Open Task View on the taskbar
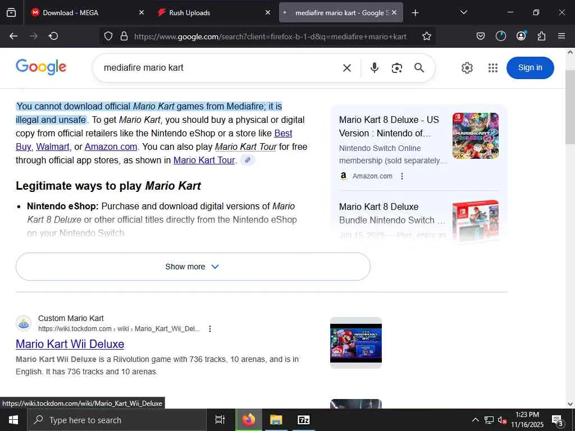The width and height of the screenshot is (575, 431). (x=220, y=420)
